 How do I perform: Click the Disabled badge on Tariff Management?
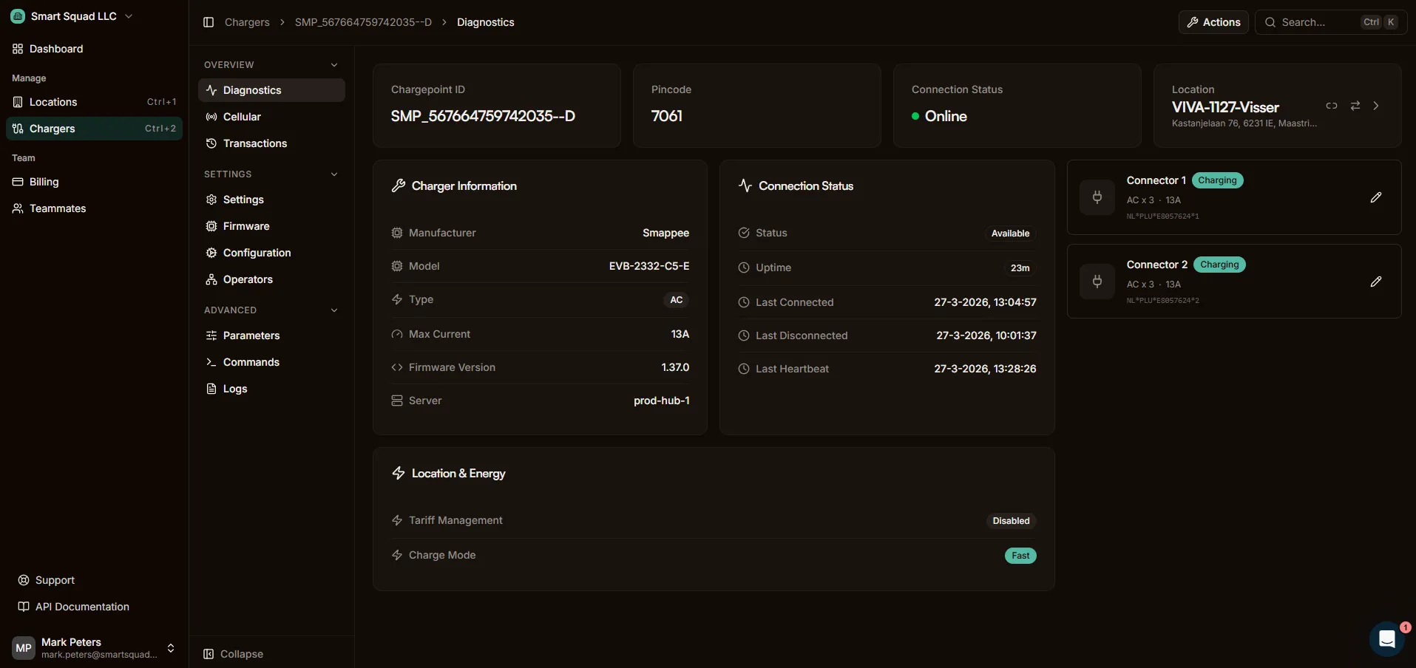[1010, 520]
